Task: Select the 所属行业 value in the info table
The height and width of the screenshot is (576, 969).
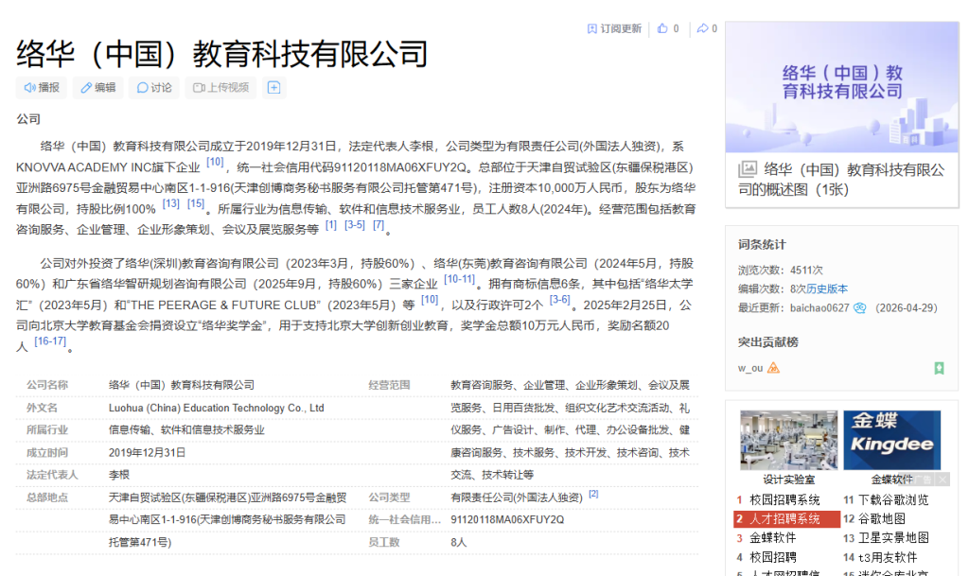Action: (186, 430)
